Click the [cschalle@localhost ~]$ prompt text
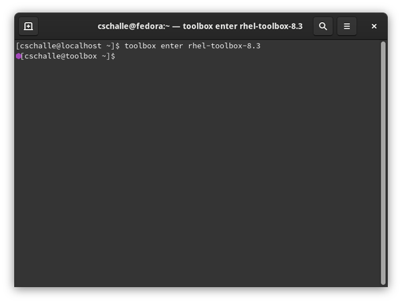The width and height of the screenshot is (402, 303). point(67,46)
